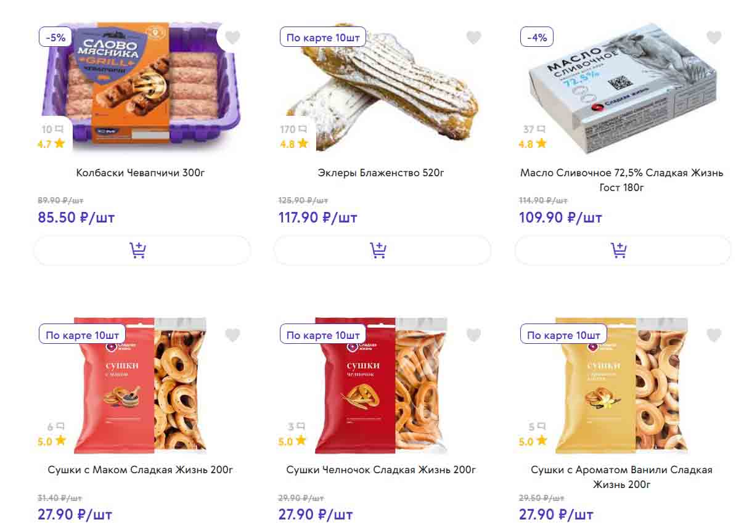Viewport: 736px width, 525px height.
Task: View the 4.8 star rating of Масло Сливочное
Action: coord(533,144)
